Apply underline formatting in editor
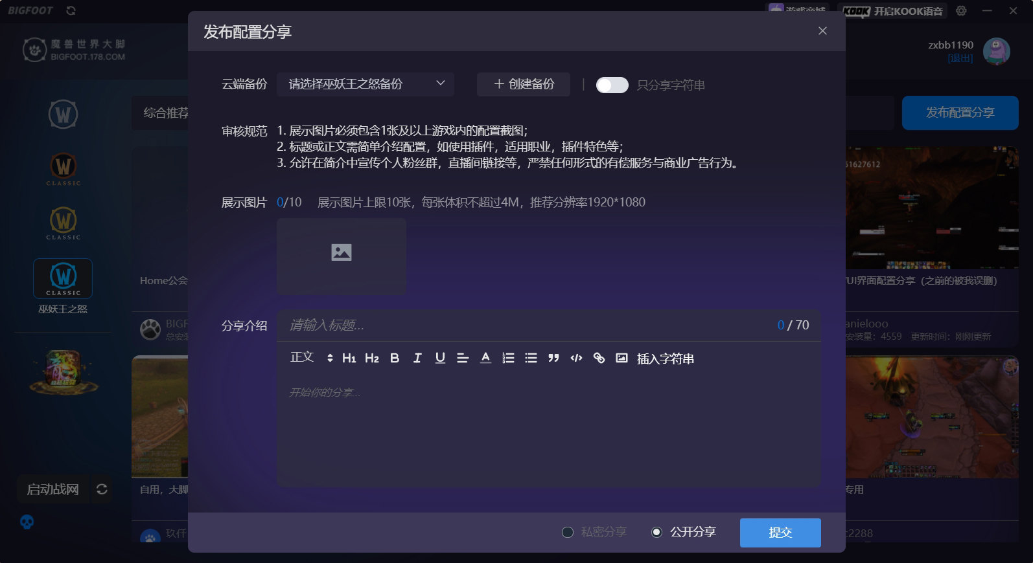This screenshot has height=563, width=1033. click(440, 358)
